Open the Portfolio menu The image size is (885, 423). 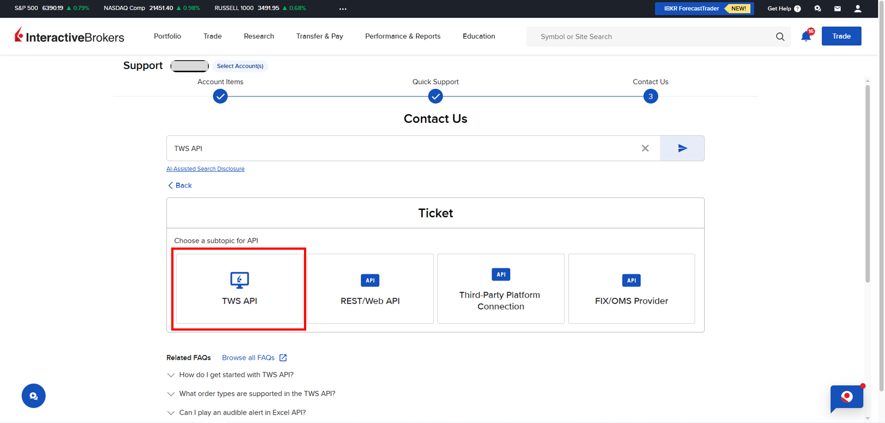tap(167, 36)
